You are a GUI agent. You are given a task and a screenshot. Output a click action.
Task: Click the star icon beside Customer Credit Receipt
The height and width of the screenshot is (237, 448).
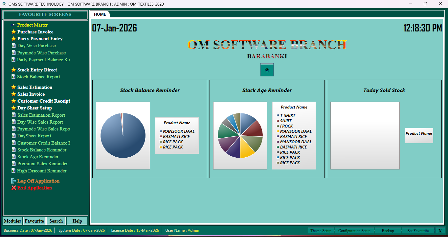click(13, 101)
